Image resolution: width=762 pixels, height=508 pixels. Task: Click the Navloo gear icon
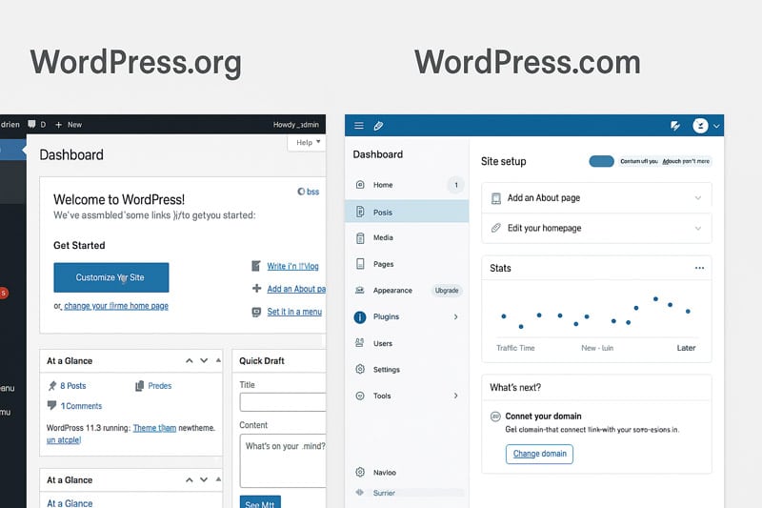coord(360,472)
